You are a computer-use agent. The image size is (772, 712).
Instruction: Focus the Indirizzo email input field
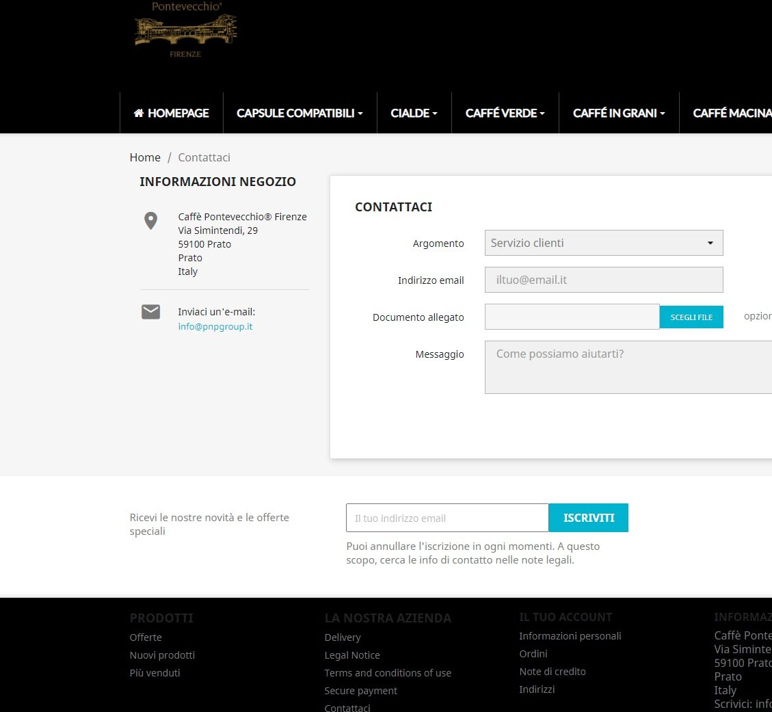click(x=604, y=280)
